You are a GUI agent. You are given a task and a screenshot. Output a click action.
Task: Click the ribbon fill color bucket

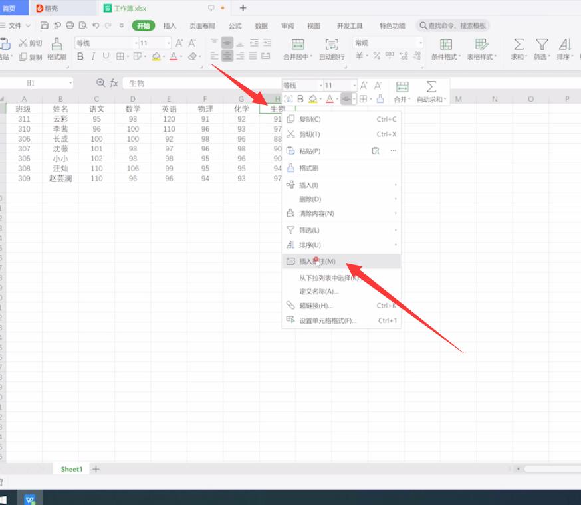[156, 56]
